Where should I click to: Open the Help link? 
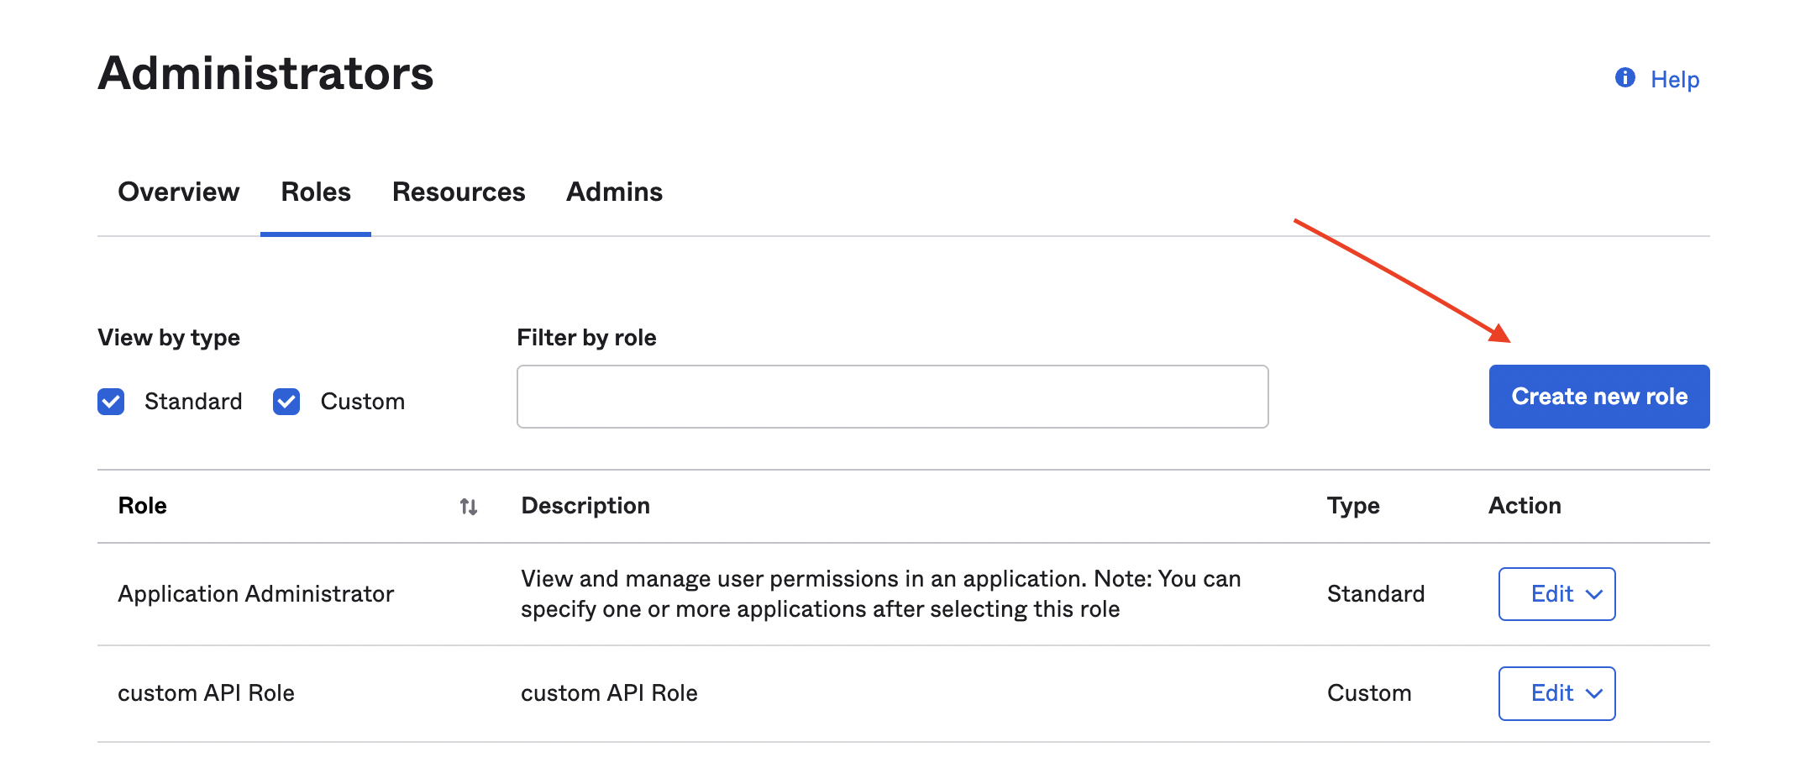(1674, 78)
